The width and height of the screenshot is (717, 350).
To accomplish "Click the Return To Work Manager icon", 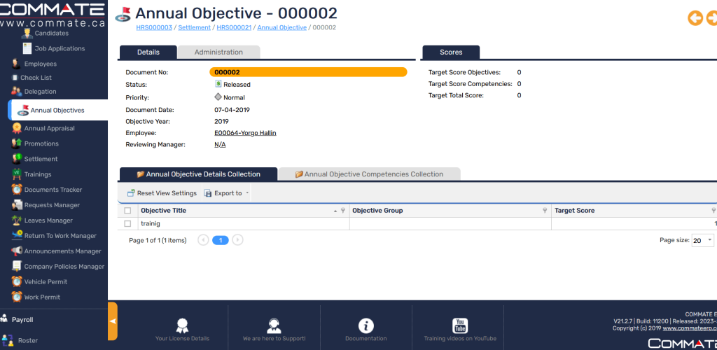I will (x=17, y=236).
